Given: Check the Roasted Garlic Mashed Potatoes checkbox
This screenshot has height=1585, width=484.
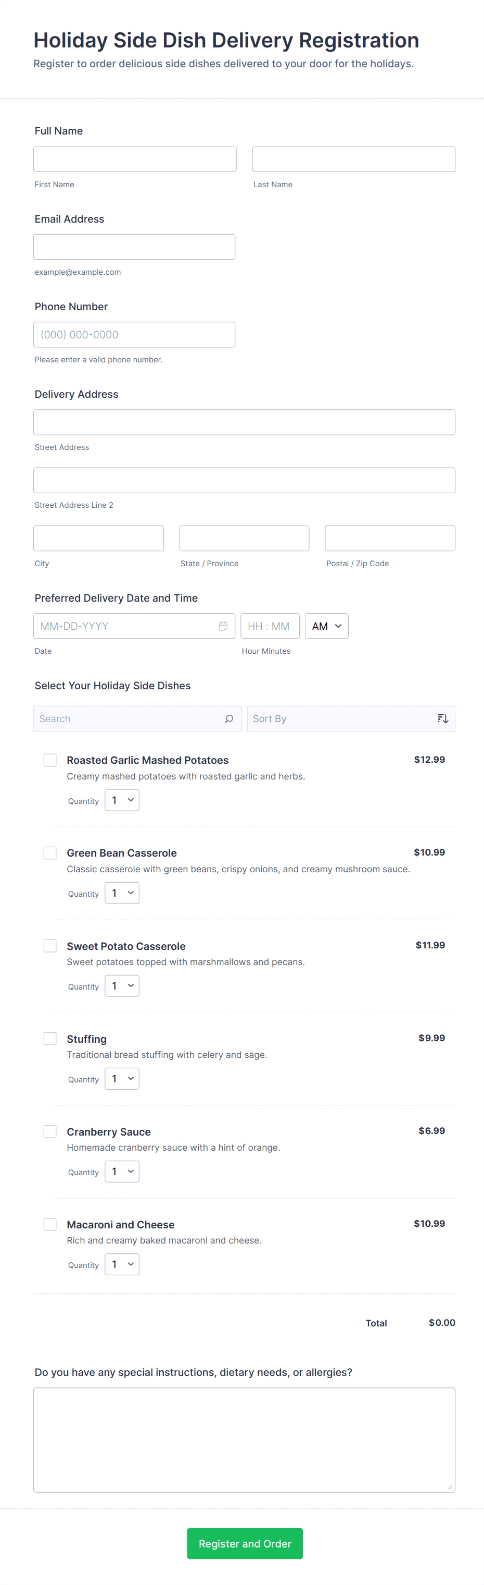Looking at the screenshot, I should [x=50, y=760].
